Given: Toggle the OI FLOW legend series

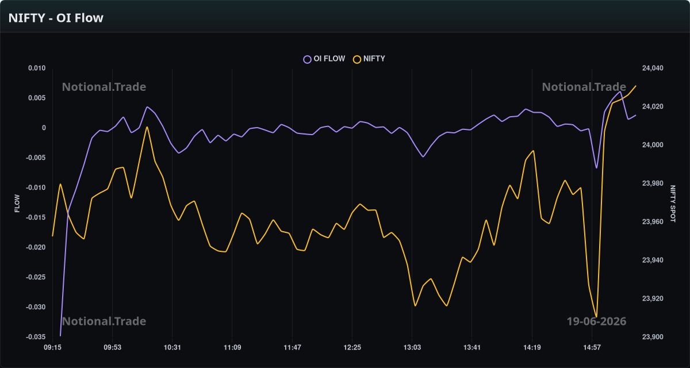Looking at the screenshot, I should click(324, 59).
